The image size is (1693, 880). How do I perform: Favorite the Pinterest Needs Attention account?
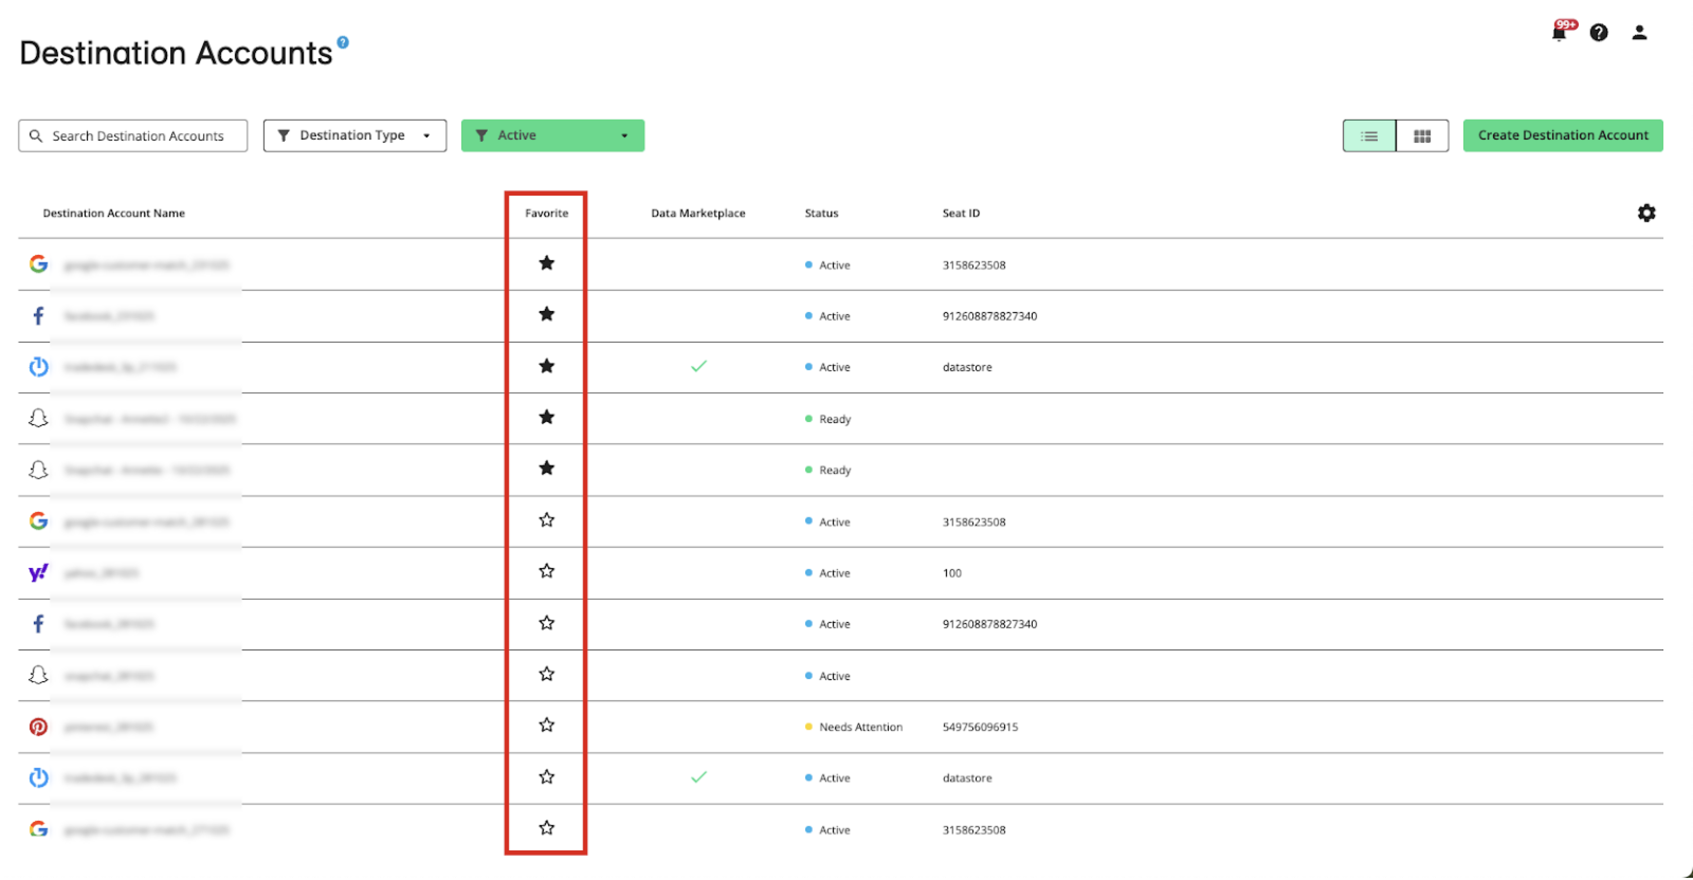click(546, 725)
